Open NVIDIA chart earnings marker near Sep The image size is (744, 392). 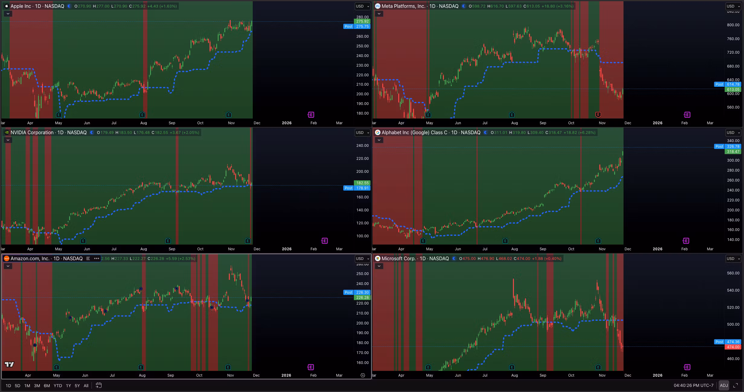pos(168,241)
